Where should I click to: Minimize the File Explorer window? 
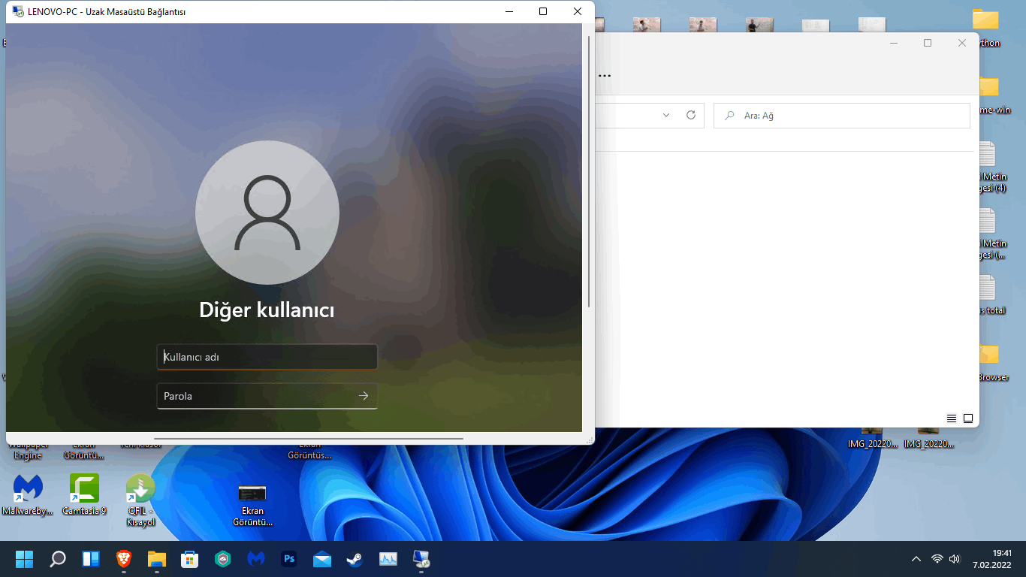click(893, 43)
